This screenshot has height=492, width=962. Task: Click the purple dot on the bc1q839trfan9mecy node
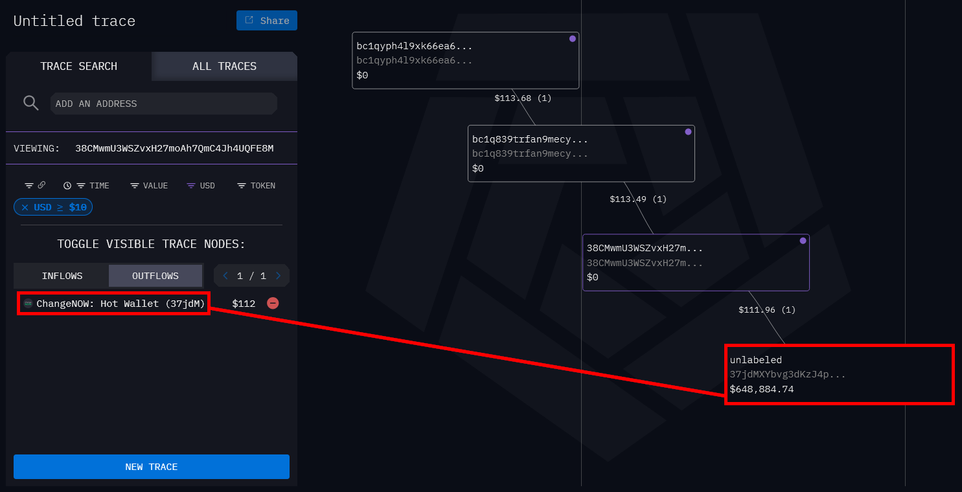pos(688,132)
